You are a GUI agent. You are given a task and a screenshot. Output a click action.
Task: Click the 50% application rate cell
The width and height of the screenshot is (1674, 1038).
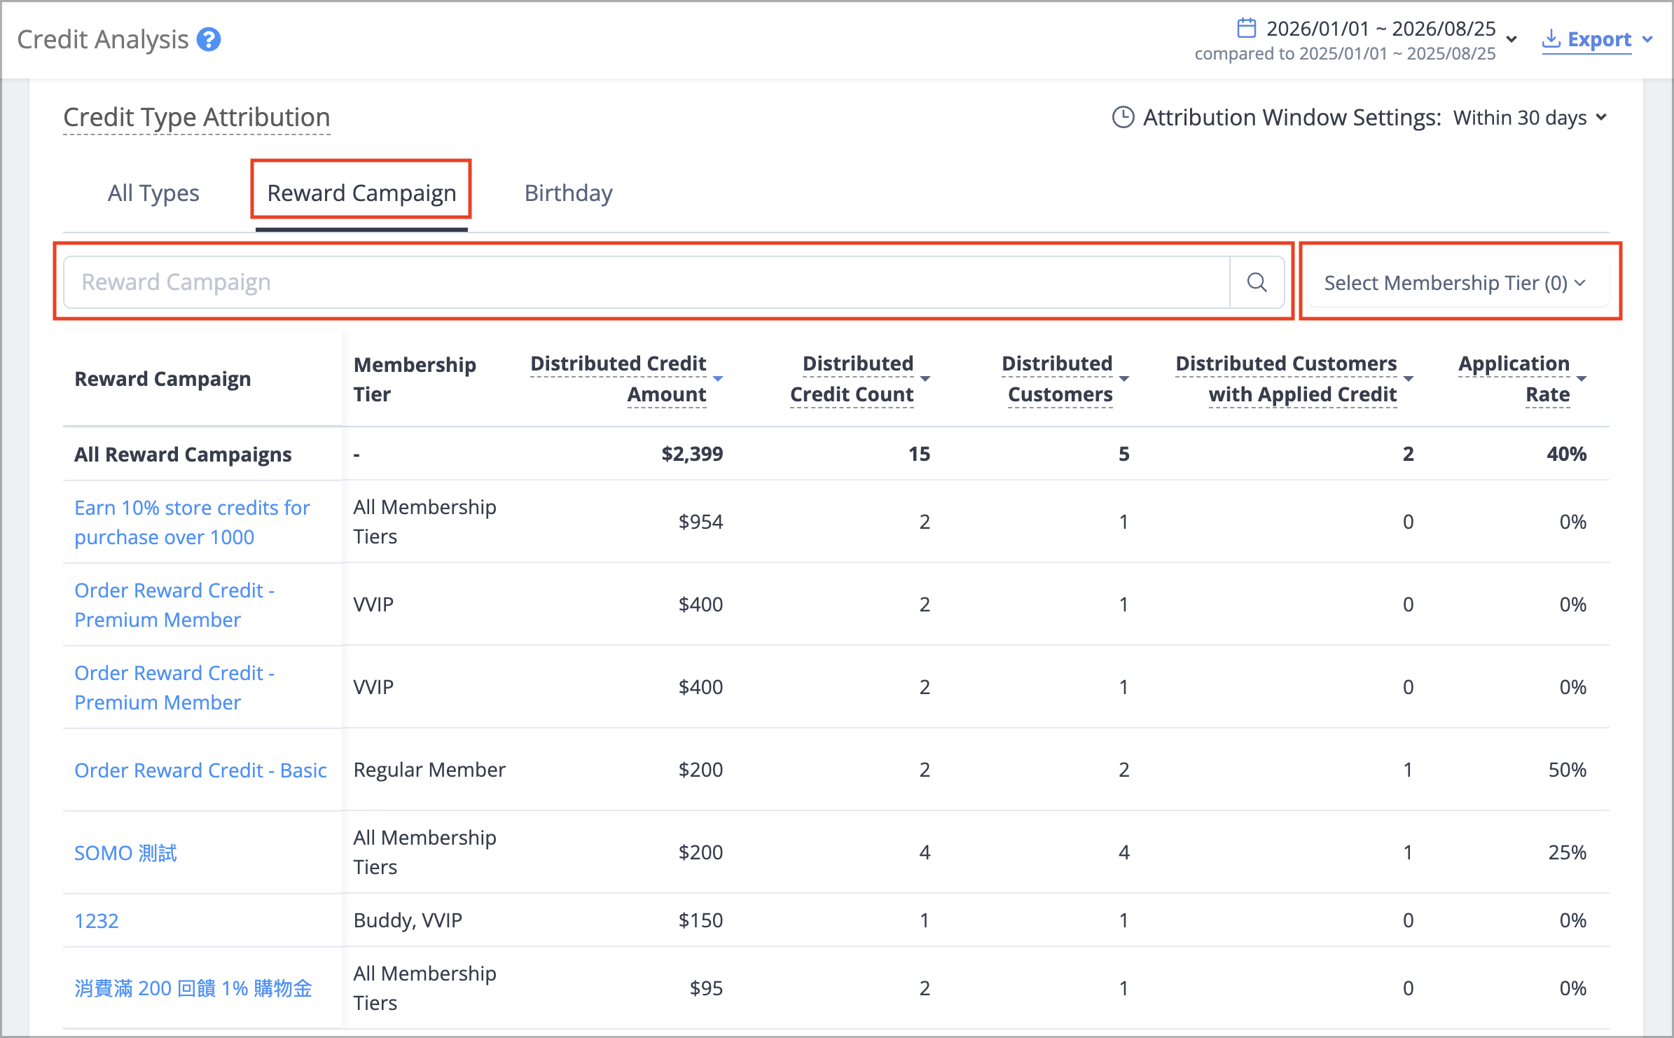coord(1568,770)
